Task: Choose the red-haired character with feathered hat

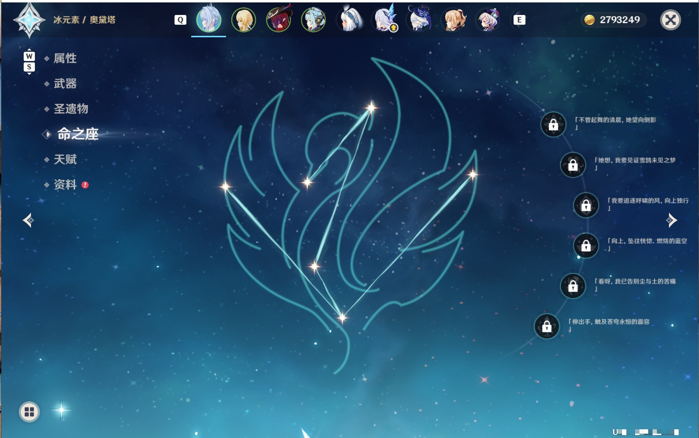Action: pyautogui.click(x=279, y=19)
